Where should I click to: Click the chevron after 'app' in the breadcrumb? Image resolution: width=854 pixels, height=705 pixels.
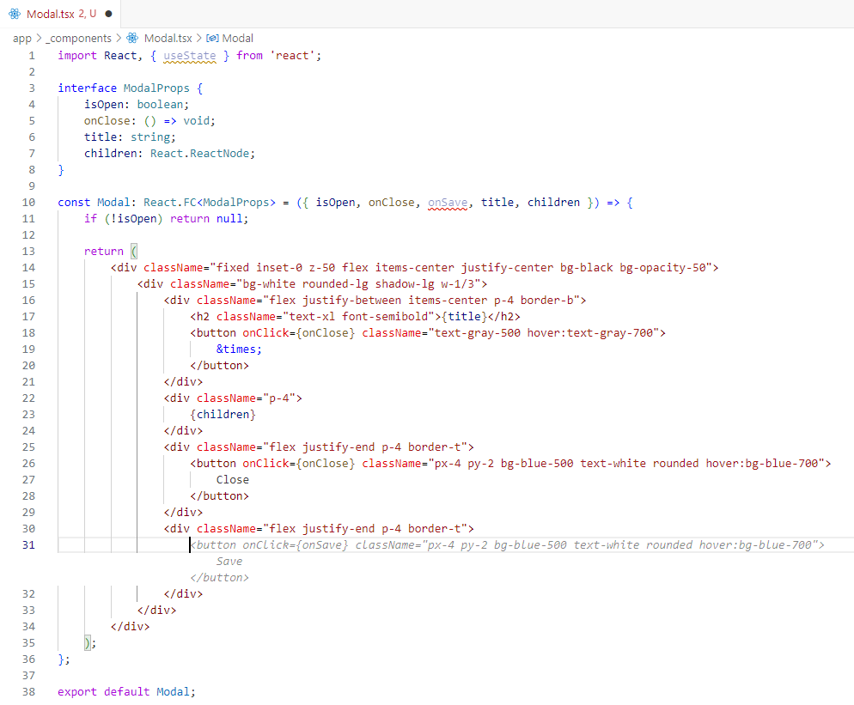pyautogui.click(x=39, y=38)
